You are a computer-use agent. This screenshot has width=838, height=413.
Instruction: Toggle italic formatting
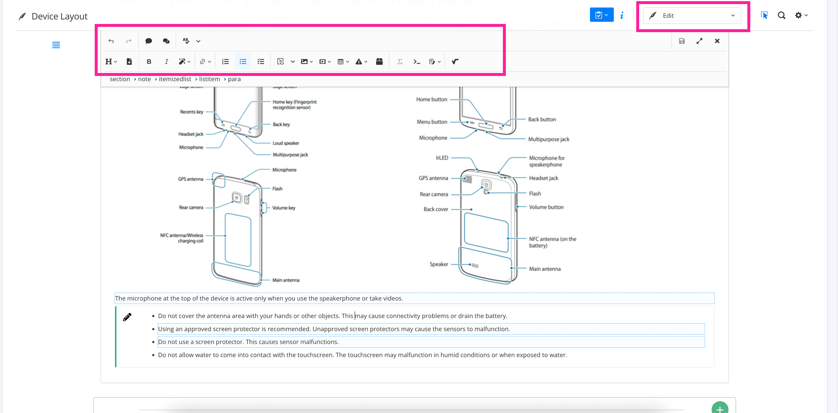pos(166,61)
